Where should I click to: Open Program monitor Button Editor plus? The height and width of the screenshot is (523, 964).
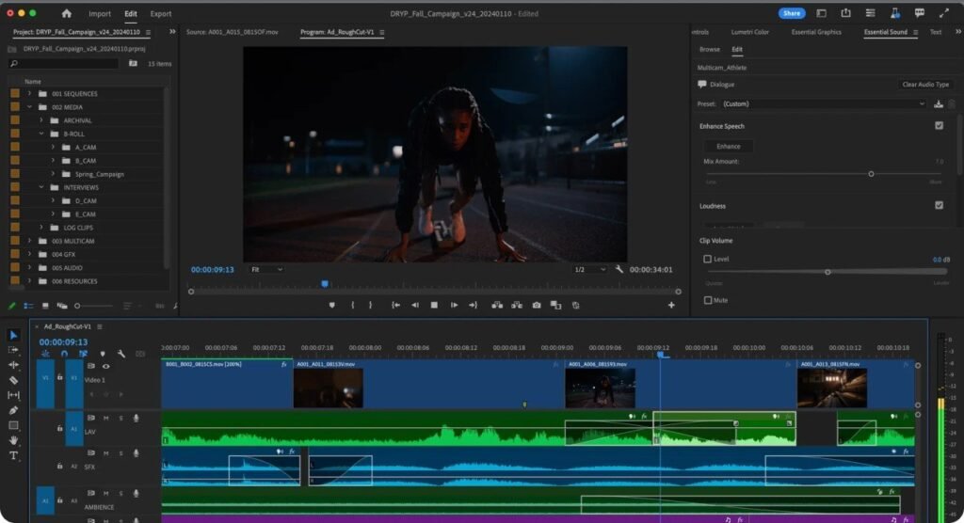(x=671, y=305)
